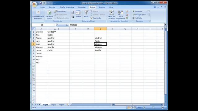
Task: Click the hide detail icon in Esquema
Action: 148,15
